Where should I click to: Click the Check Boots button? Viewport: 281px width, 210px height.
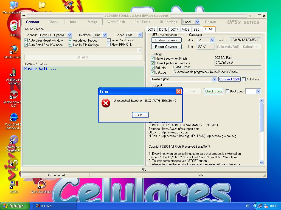point(213,91)
